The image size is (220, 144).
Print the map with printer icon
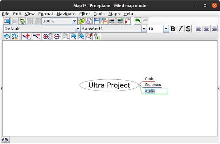click(112, 21)
